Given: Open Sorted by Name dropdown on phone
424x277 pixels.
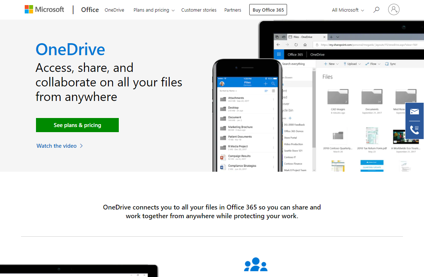Looking at the screenshot, I should click(228, 91).
